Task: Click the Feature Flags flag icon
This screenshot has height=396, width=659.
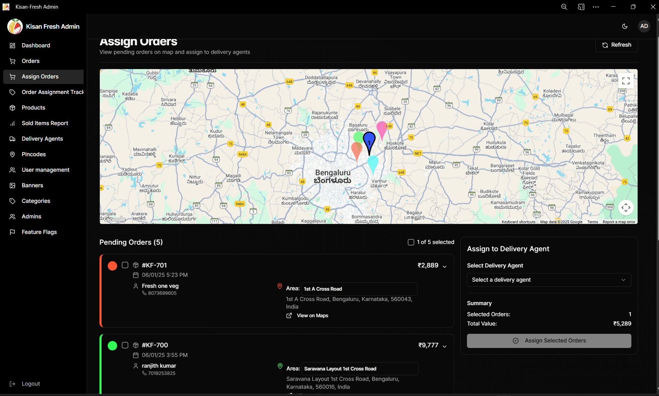Action: 12,232
